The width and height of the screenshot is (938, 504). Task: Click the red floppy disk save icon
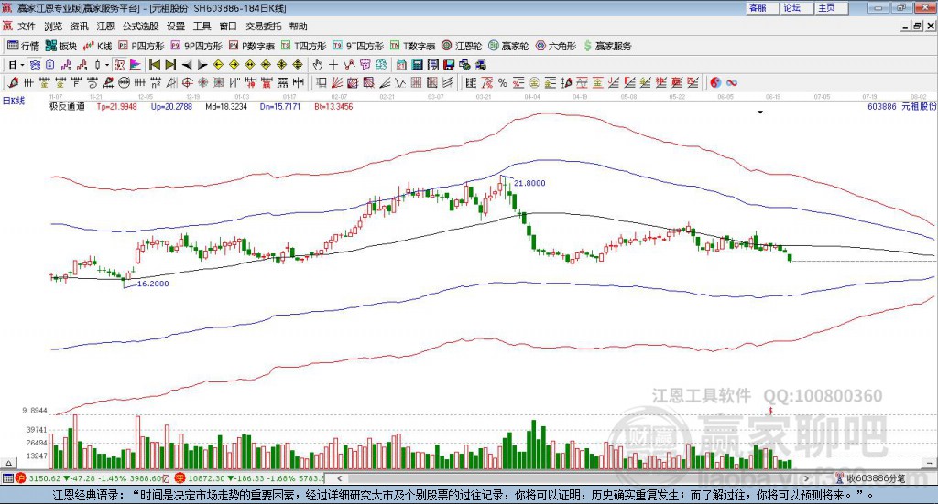[449, 65]
